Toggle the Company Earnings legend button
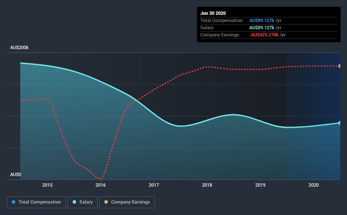This screenshot has width=347, height=215. pyautogui.click(x=127, y=202)
